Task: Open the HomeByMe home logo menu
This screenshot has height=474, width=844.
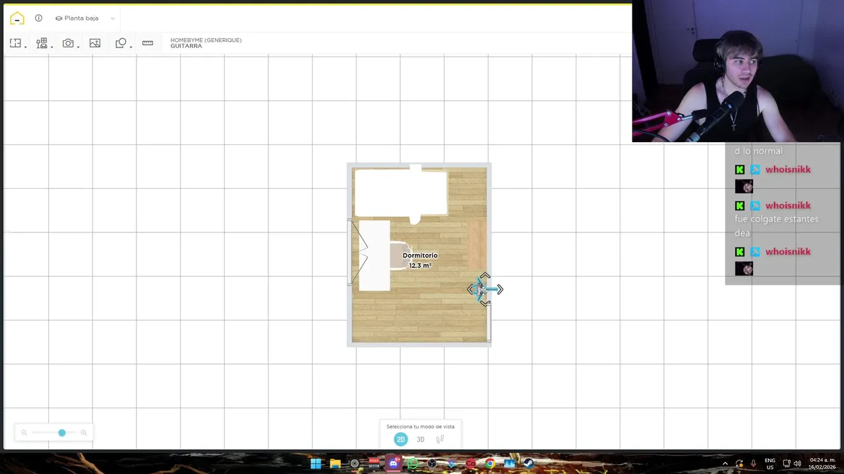Action: [x=16, y=18]
